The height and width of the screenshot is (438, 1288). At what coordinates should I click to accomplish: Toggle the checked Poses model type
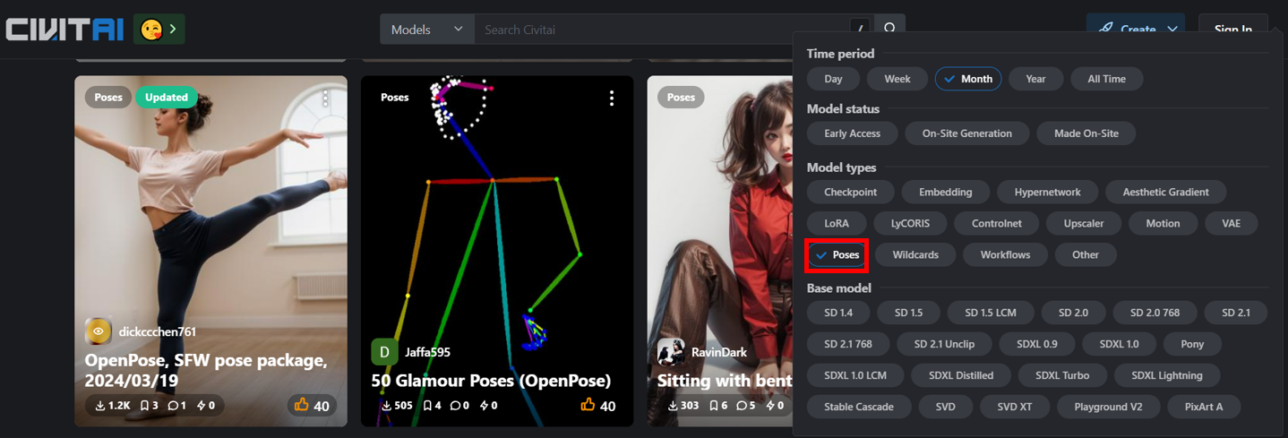(837, 255)
